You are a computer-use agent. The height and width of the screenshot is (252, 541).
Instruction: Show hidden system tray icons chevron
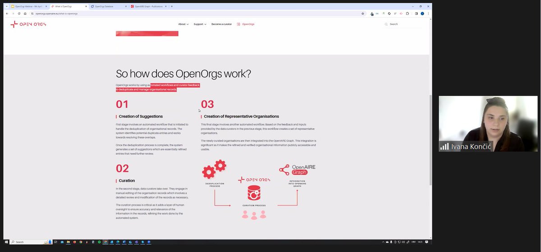point(382,242)
